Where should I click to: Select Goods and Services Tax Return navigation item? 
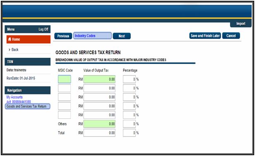pyautogui.click(x=27, y=106)
